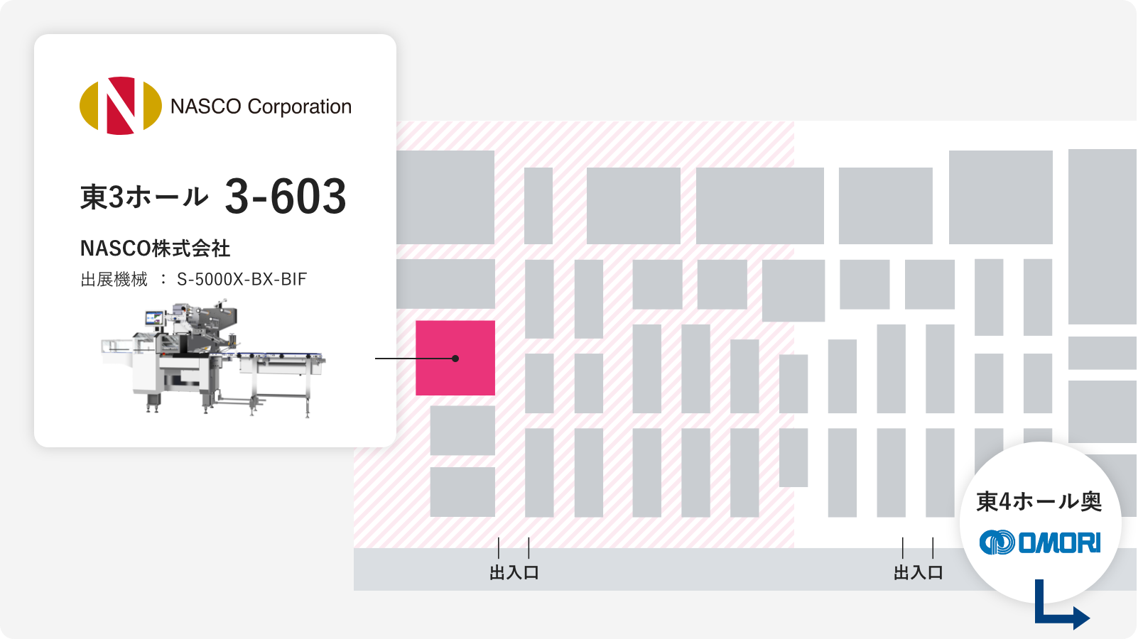
Task: Click the right 出入口 entrance label
Action: [918, 572]
